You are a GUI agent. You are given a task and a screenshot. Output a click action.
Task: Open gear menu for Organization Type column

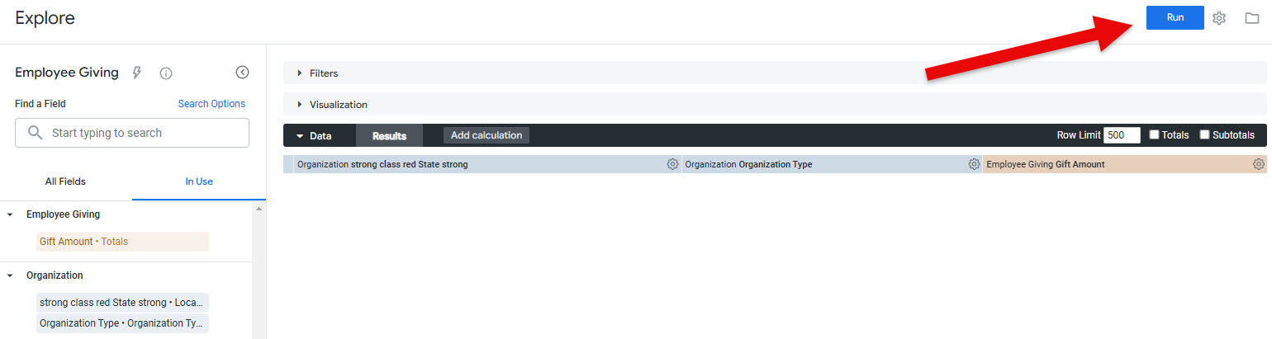[974, 164]
